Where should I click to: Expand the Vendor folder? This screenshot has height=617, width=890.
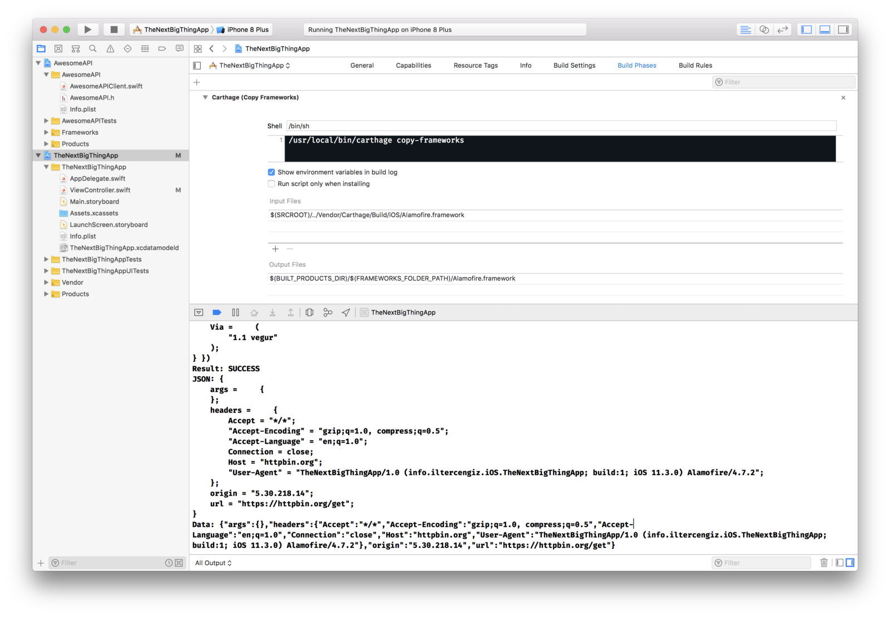pyautogui.click(x=46, y=282)
